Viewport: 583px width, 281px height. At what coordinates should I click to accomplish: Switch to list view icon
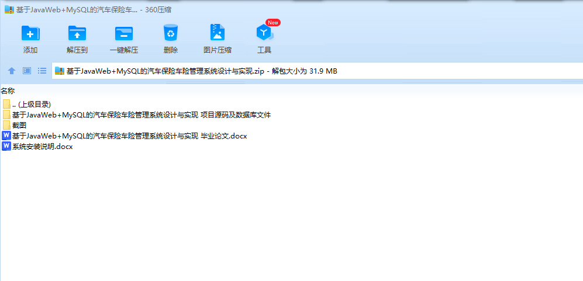coord(42,71)
